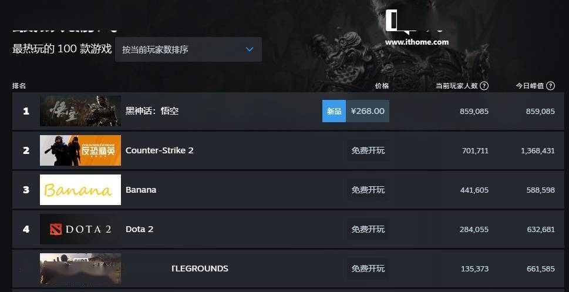Click the peak today help icon

pyautogui.click(x=550, y=86)
